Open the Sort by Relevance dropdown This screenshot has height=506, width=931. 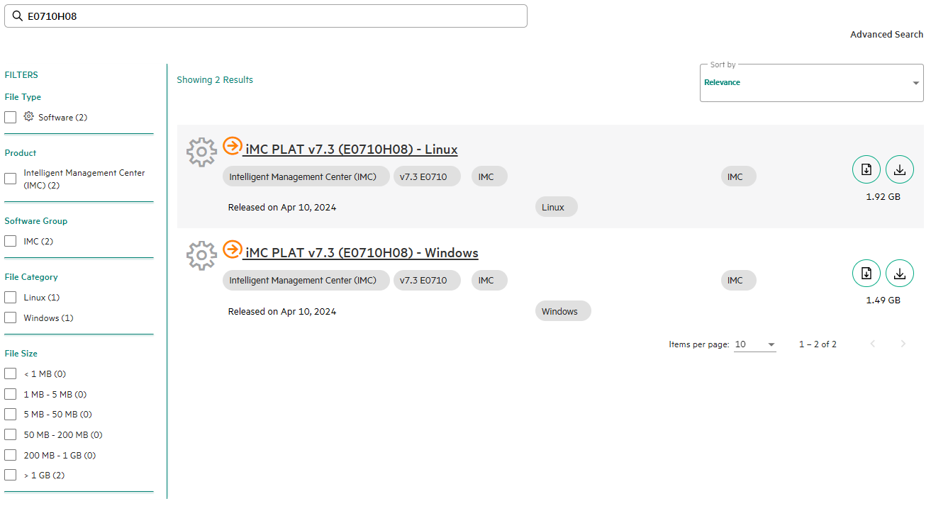coord(812,83)
